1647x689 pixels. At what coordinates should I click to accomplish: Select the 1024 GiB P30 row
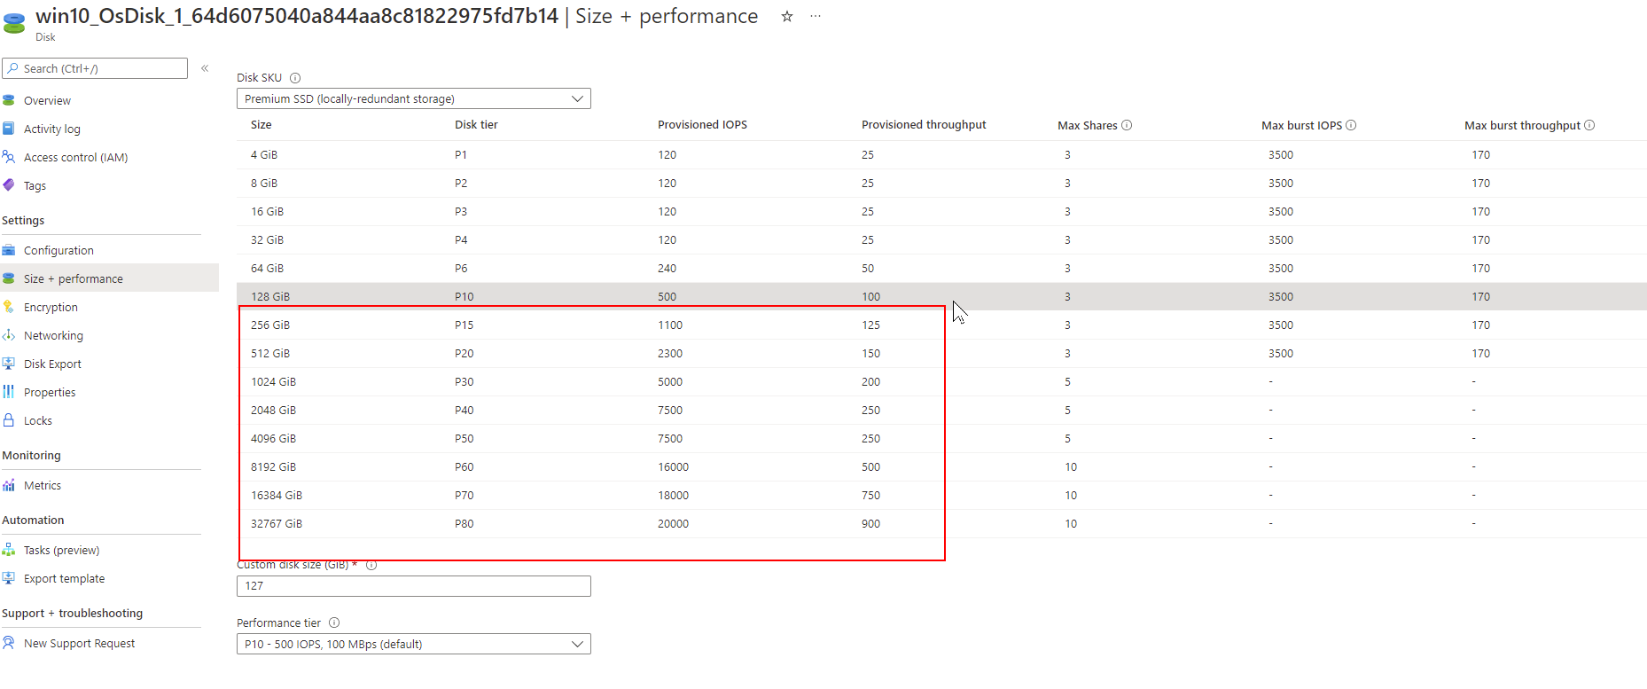click(941, 381)
